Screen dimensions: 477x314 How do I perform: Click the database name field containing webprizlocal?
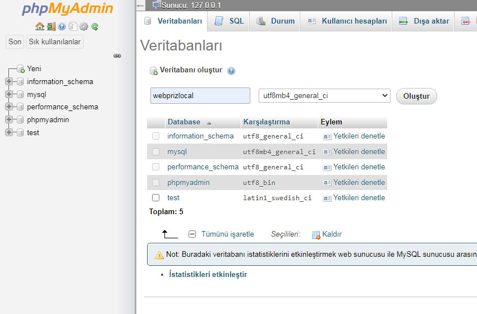(x=200, y=96)
